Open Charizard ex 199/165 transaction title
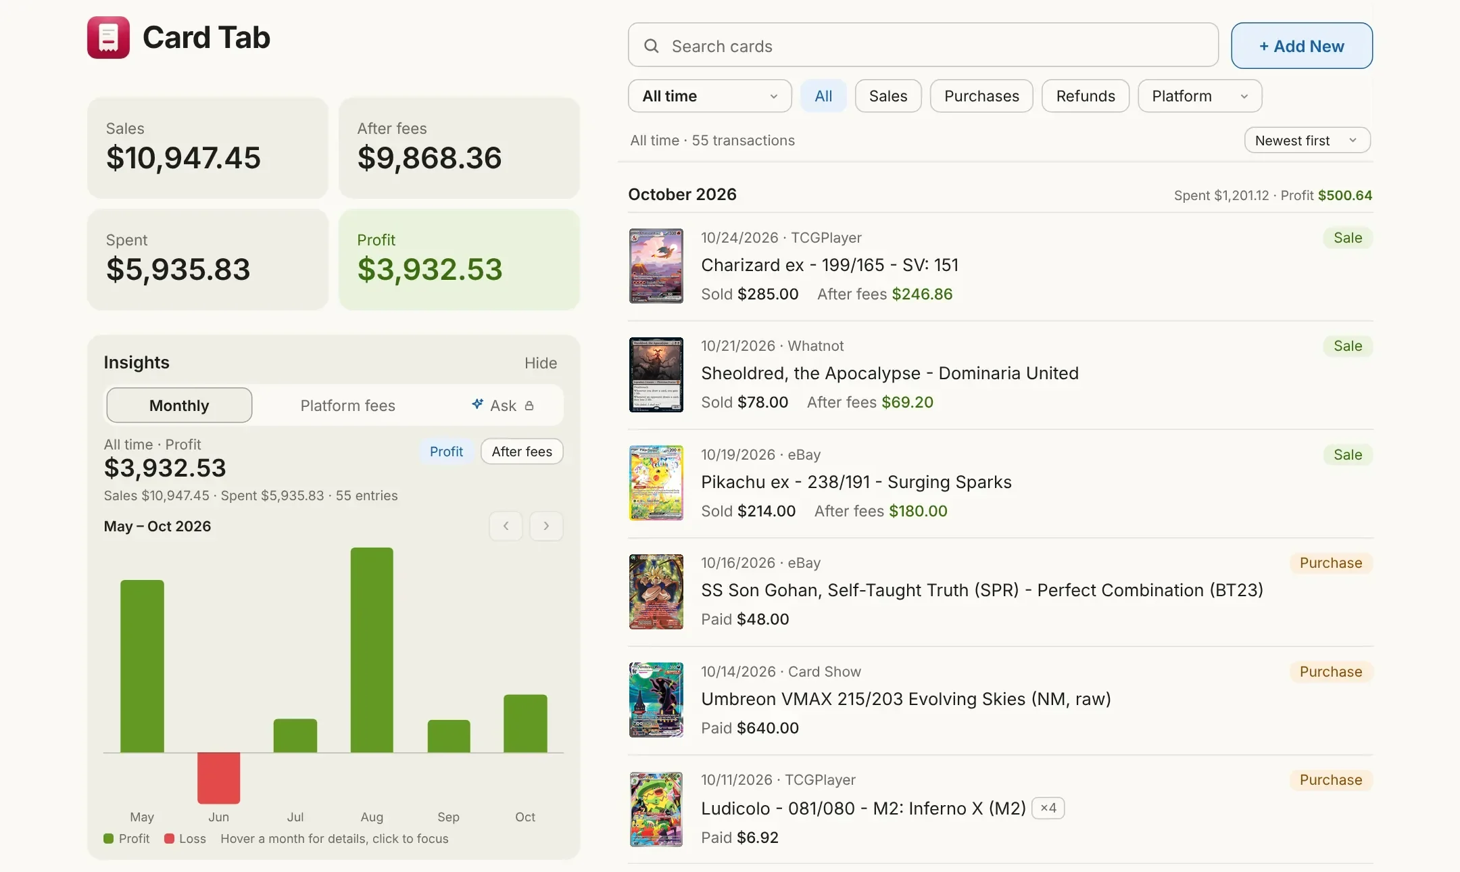 tap(829, 265)
